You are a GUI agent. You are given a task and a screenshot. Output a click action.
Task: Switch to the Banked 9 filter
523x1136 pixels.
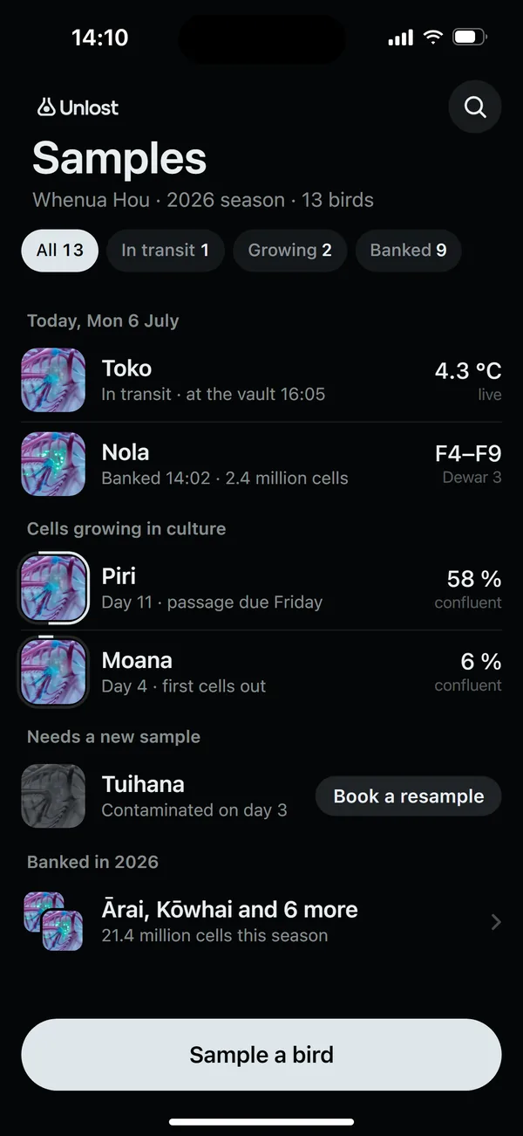point(408,251)
